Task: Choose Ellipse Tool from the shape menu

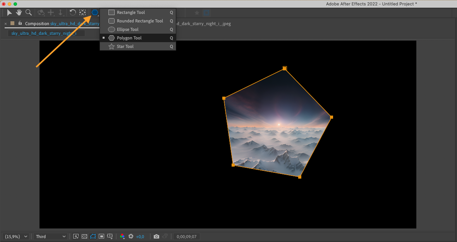Action: coord(127,29)
